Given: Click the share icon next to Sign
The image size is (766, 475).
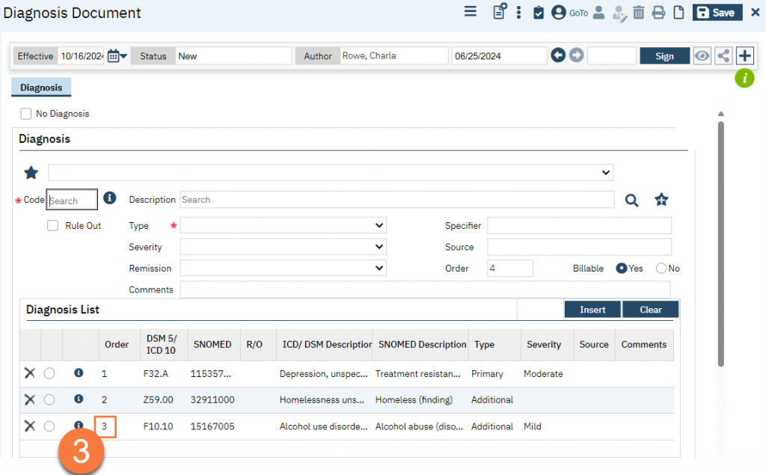Looking at the screenshot, I should pos(723,56).
